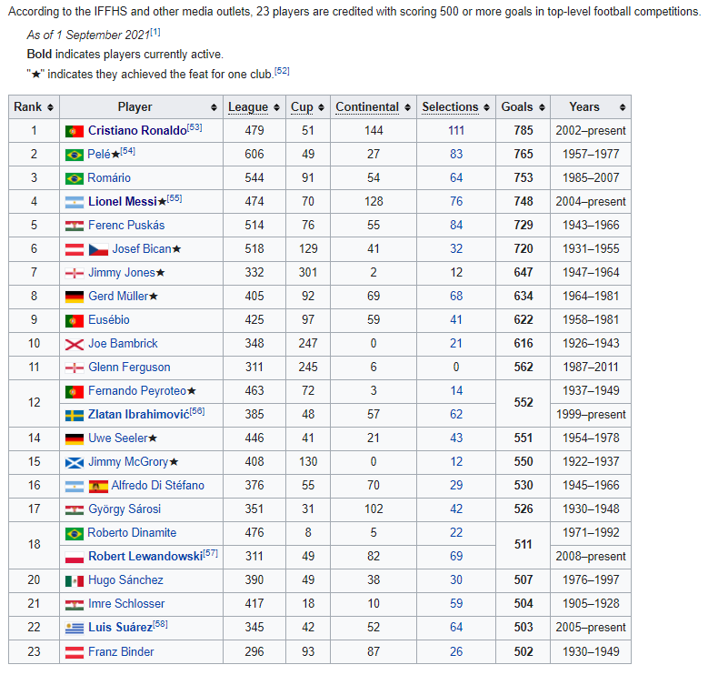Screen dimensions: 708x675
Task: Open the Lionel Messi player link
Action: click(x=123, y=202)
